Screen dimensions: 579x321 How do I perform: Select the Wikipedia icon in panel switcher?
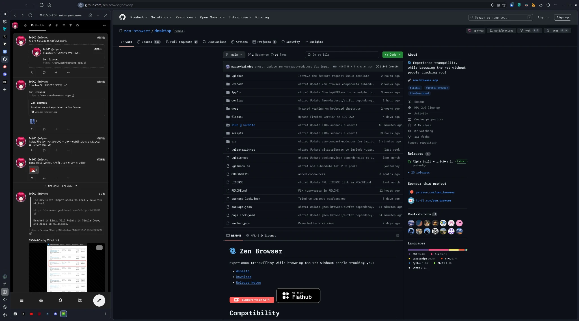point(15,314)
